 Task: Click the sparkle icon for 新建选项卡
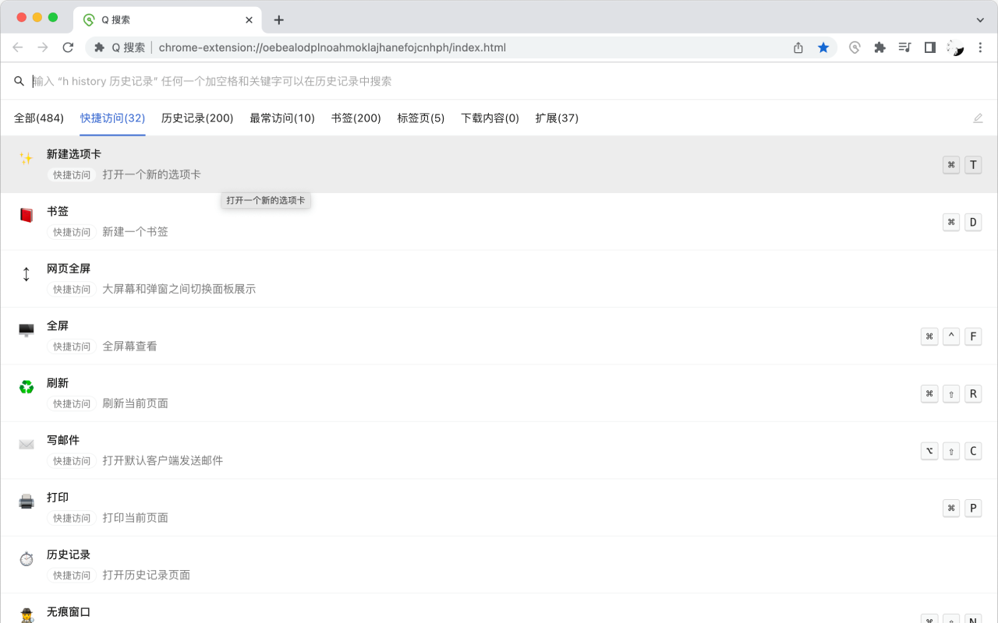pyautogui.click(x=27, y=158)
